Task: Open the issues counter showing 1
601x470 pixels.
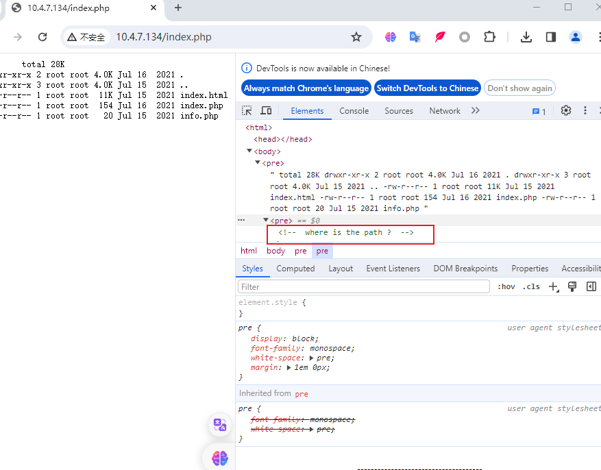Action: pos(539,112)
